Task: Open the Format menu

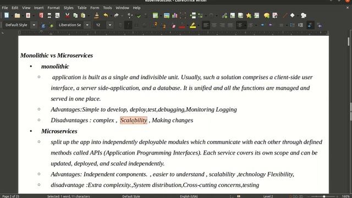Action: pos(54,8)
